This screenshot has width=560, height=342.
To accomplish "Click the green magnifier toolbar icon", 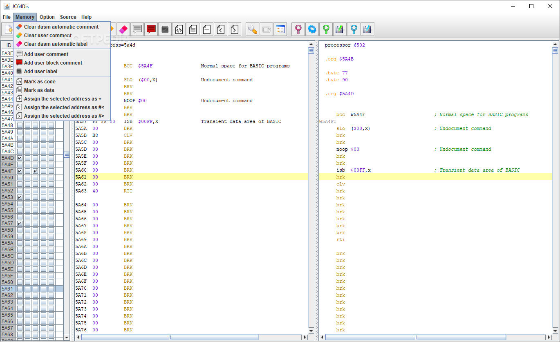I will pos(326,29).
